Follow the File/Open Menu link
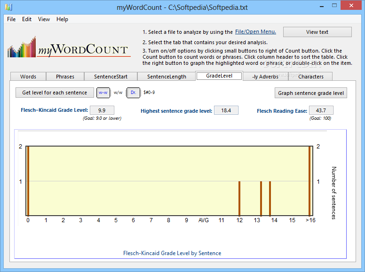This screenshot has height=272, width=365. click(255, 31)
